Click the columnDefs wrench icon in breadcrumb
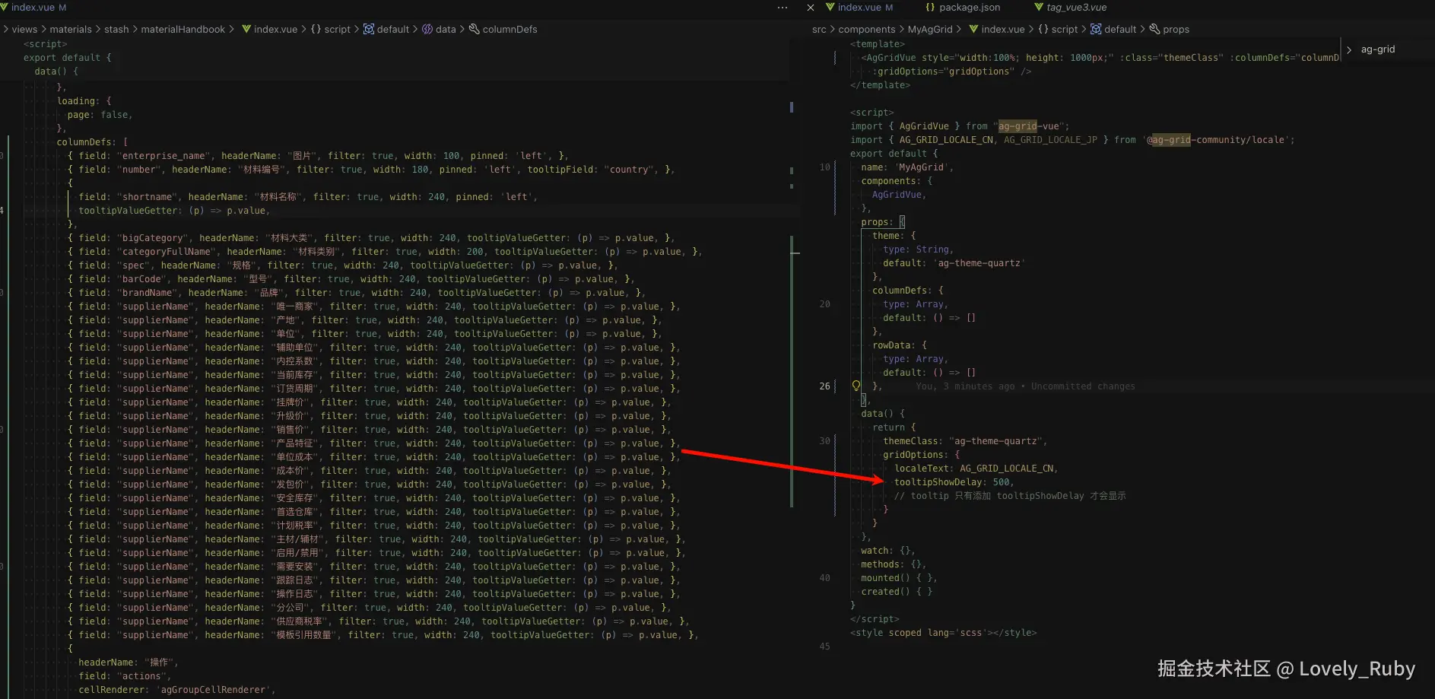 [x=474, y=29]
